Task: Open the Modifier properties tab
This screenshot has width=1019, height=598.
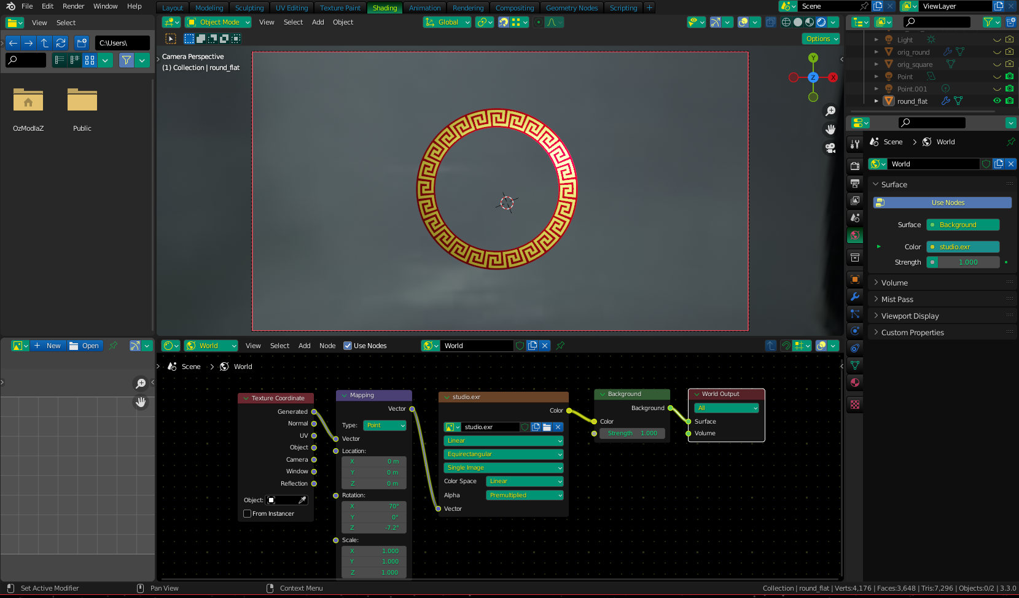Action: (x=855, y=297)
